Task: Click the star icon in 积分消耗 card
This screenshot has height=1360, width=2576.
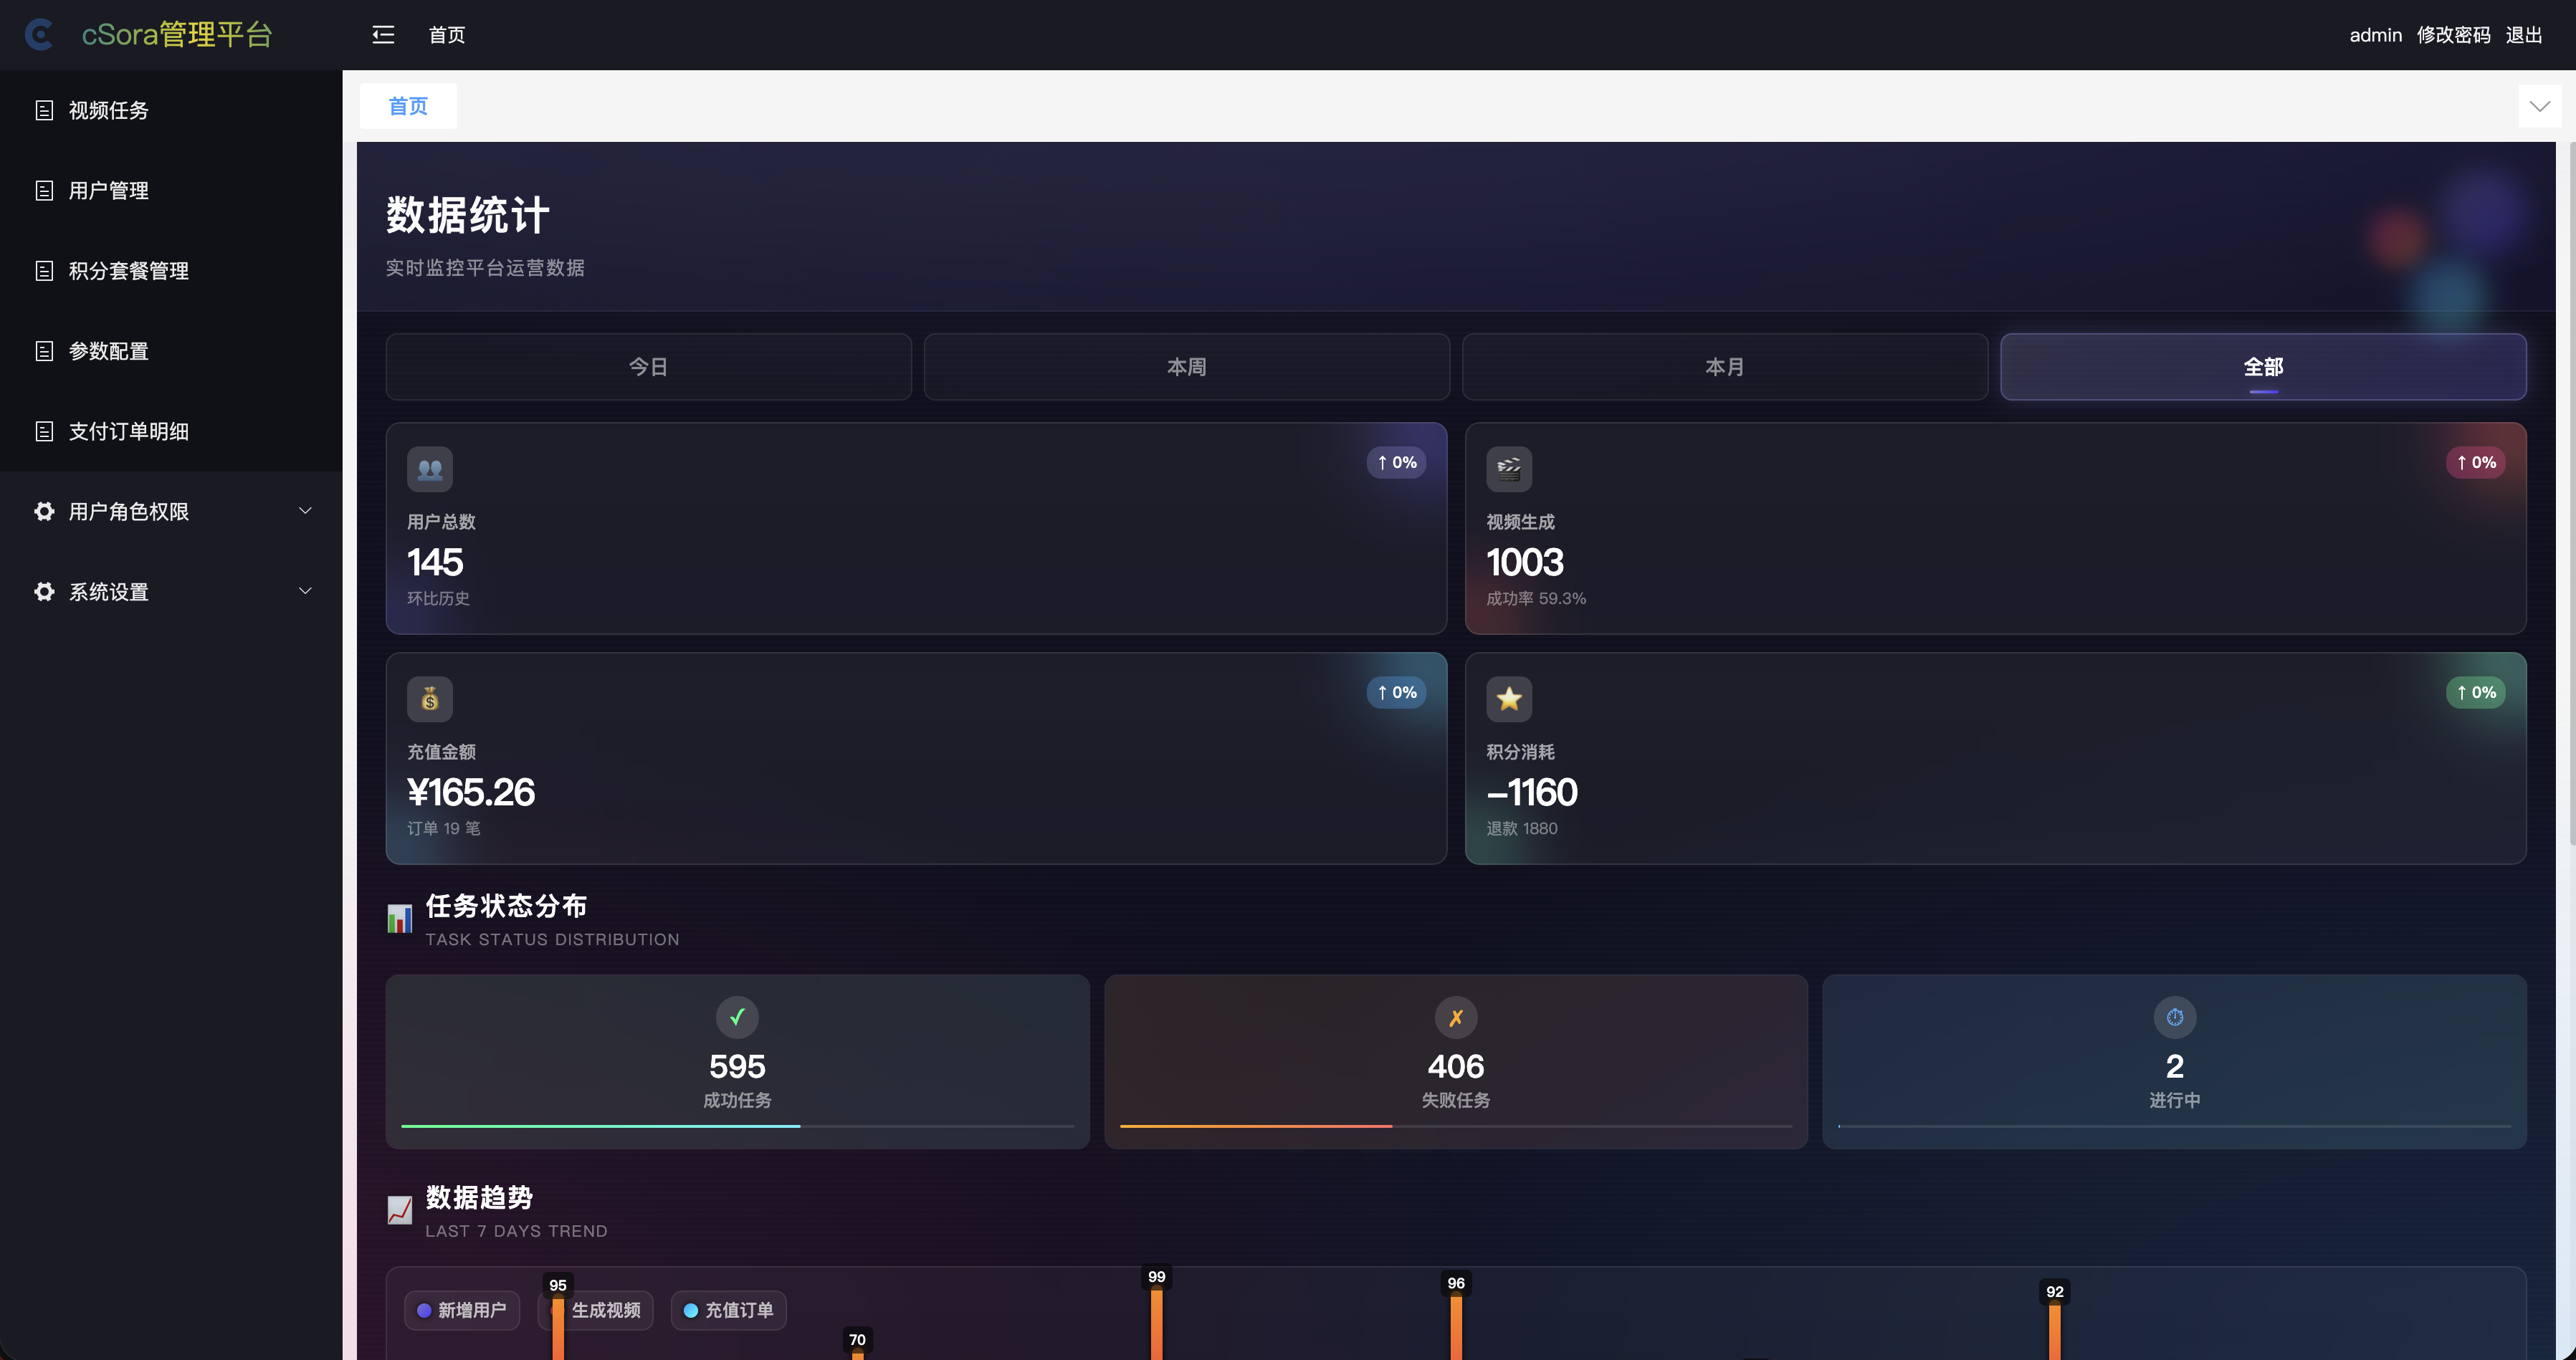Action: coord(1508,699)
